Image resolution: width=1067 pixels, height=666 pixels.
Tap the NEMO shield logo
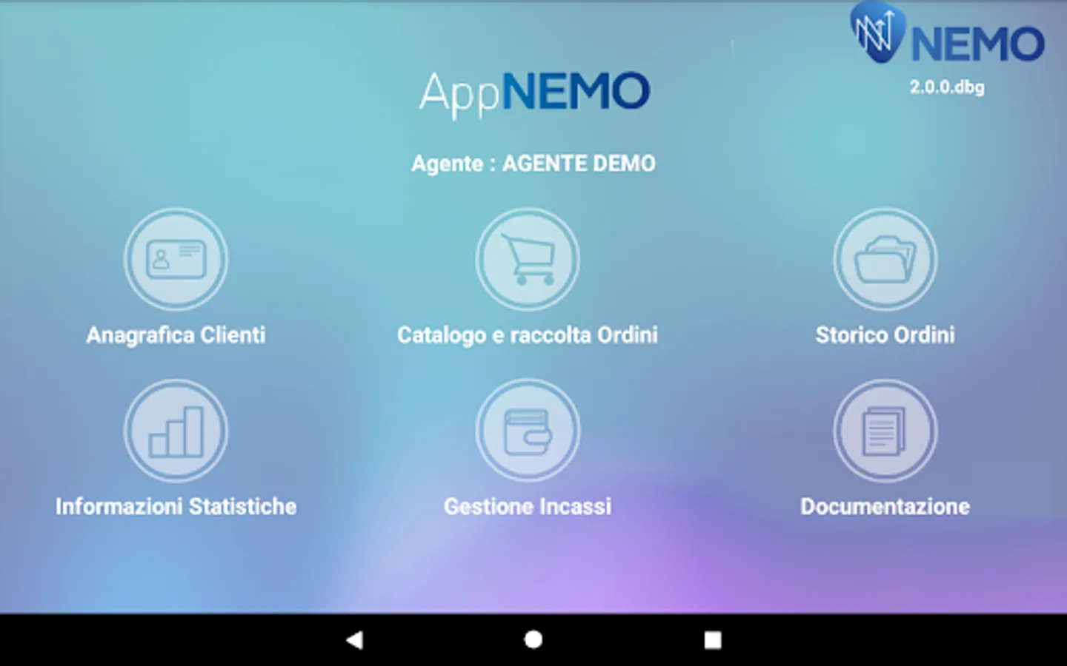tap(877, 31)
